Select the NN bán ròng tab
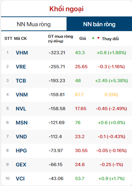This screenshot has width=132, height=186. coord(99,24)
